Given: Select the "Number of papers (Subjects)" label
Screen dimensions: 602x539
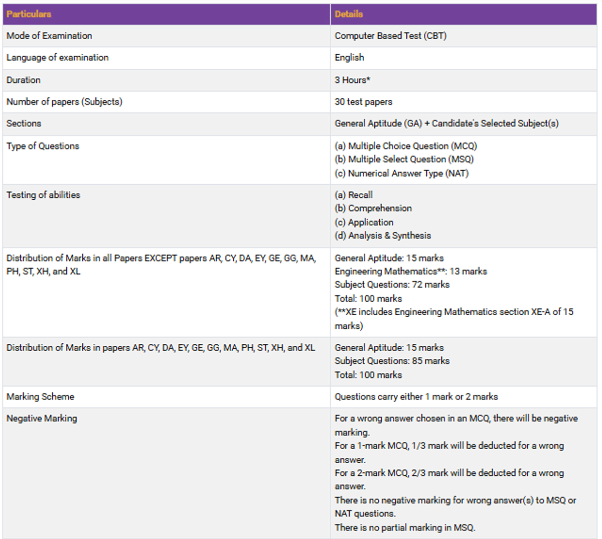Looking at the screenshot, I should pyautogui.click(x=64, y=101).
